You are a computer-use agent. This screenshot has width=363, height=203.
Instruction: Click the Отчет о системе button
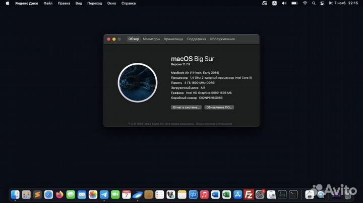pos(186,107)
